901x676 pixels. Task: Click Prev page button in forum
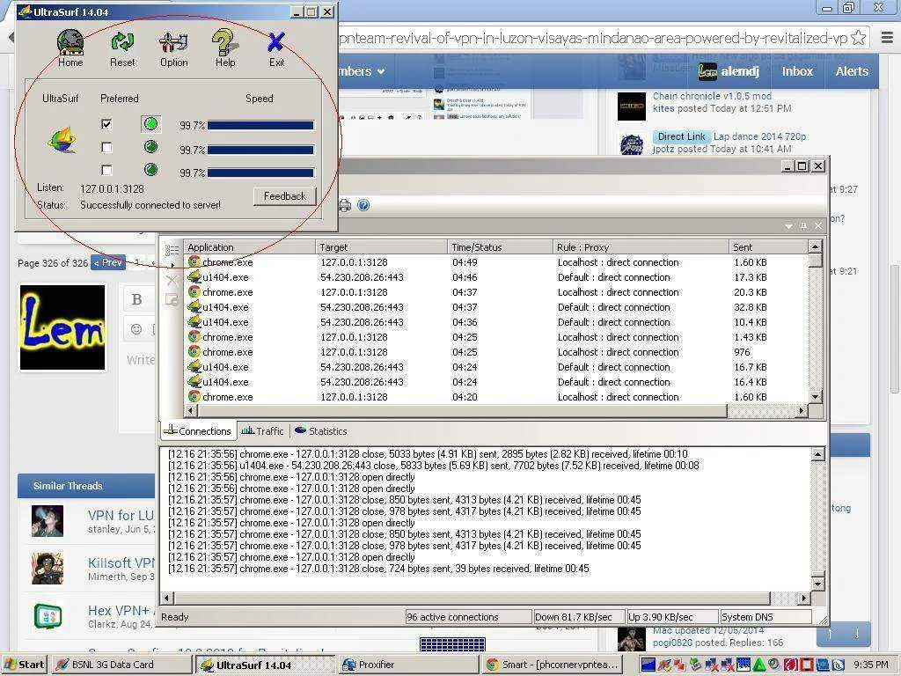108,262
